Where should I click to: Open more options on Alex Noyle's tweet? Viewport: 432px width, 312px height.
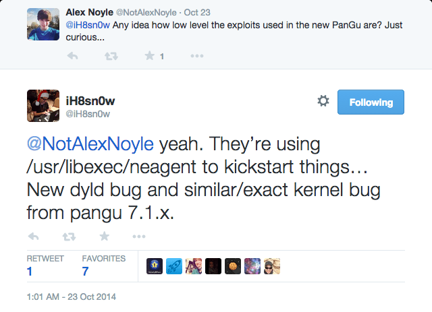click(x=196, y=57)
